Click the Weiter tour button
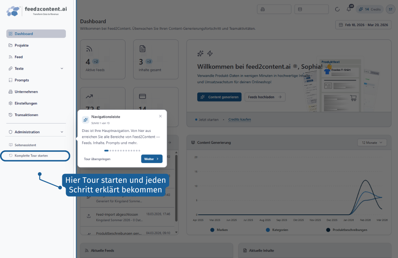This screenshot has height=258, width=398. point(152,159)
